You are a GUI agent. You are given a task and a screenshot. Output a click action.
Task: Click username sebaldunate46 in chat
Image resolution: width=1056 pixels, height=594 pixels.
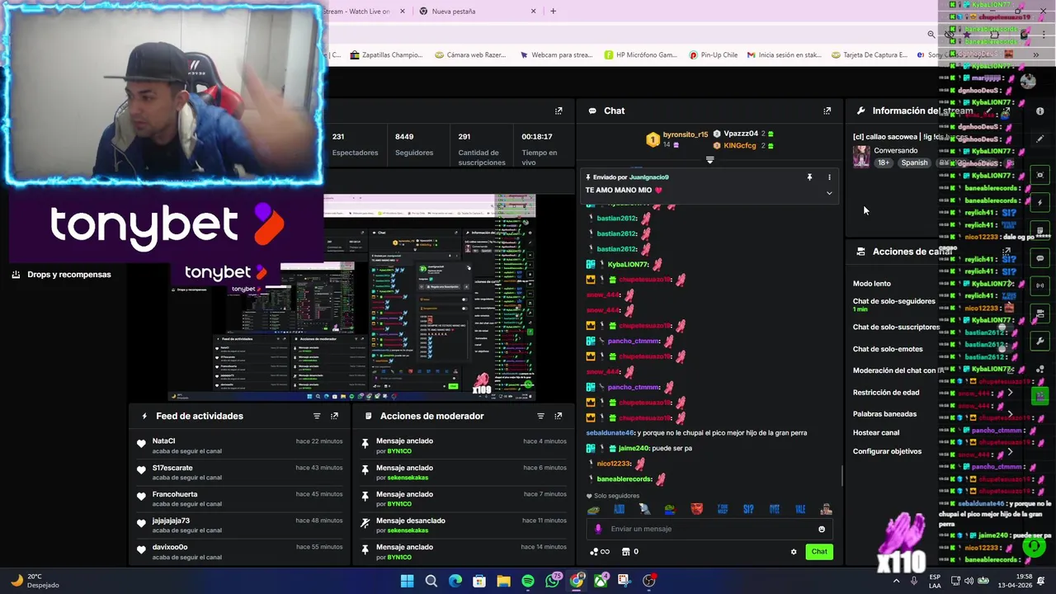[x=610, y=432]
